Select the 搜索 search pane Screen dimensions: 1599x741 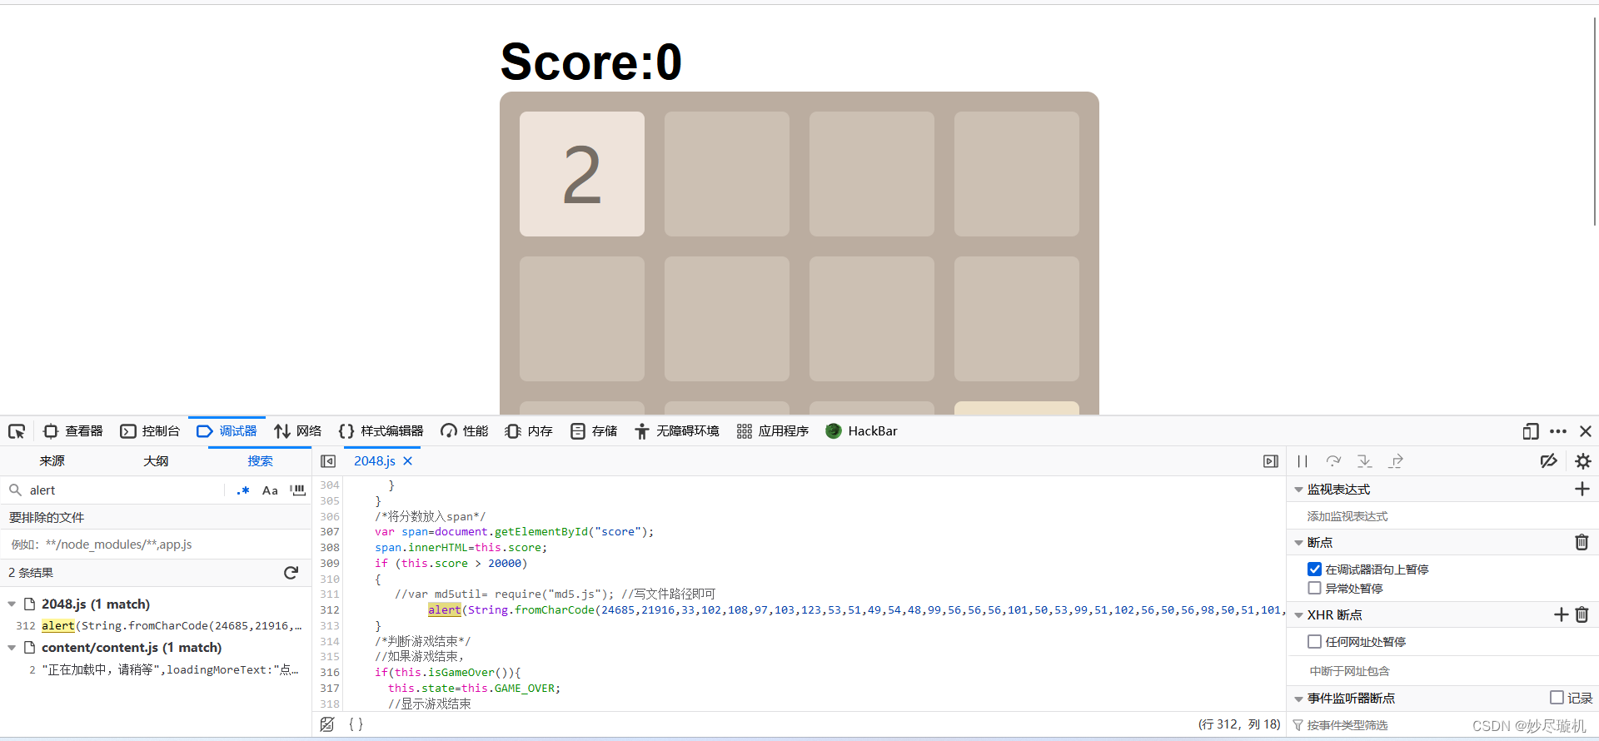pos(260,460)
